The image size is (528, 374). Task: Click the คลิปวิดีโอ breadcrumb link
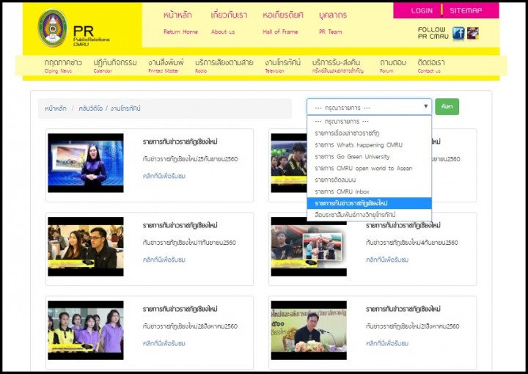pyautogui.click(x=91, y=109)
